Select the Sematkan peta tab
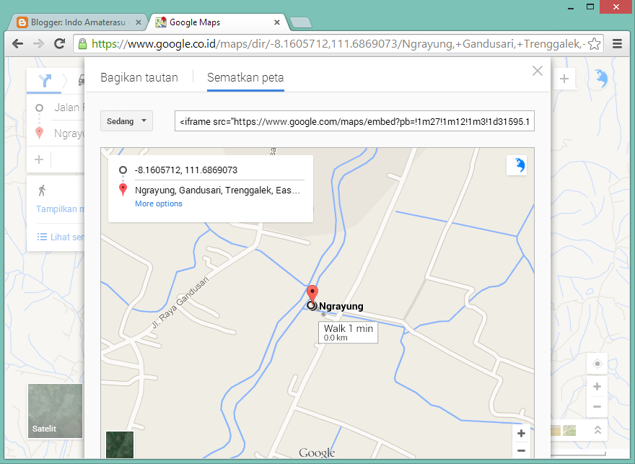The width and height of the screenshot is (635, 464). (x=245, y=77)
